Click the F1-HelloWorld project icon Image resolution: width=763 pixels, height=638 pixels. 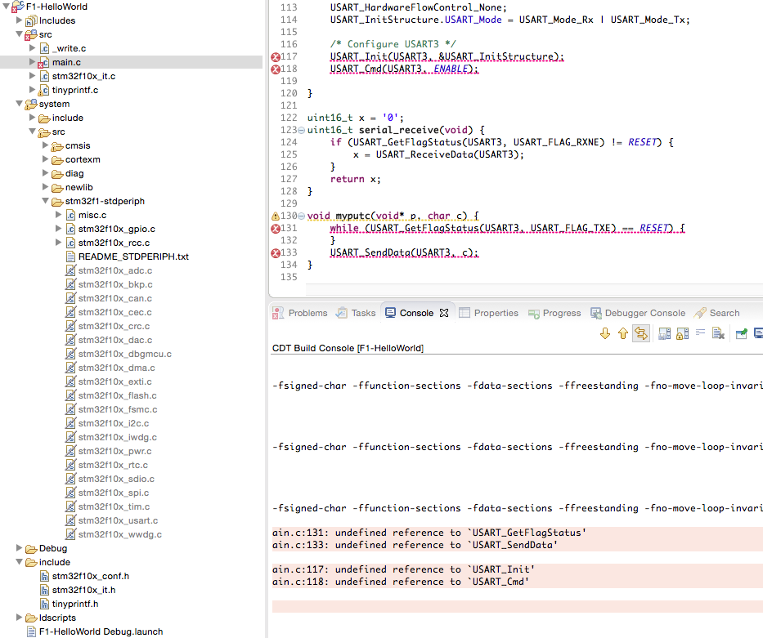click(18, 7)
